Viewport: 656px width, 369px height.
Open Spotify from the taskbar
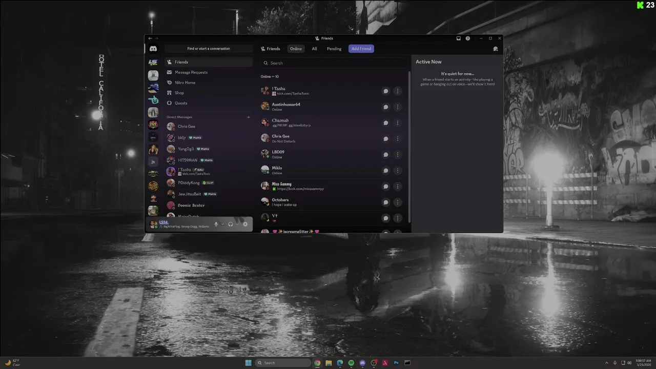point(351,363)
